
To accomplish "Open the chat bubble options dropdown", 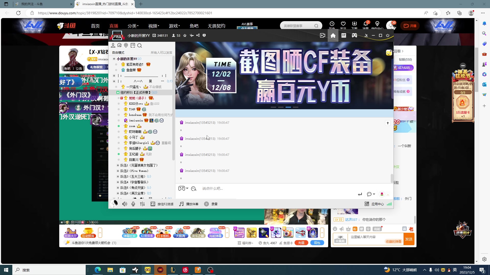I will [371, 194].
